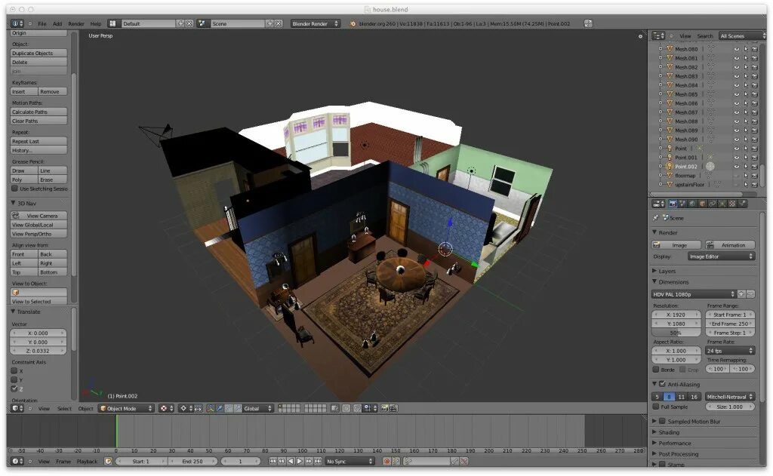
Task: Click the Duplicate Objects button
Action: coord(38,54)
